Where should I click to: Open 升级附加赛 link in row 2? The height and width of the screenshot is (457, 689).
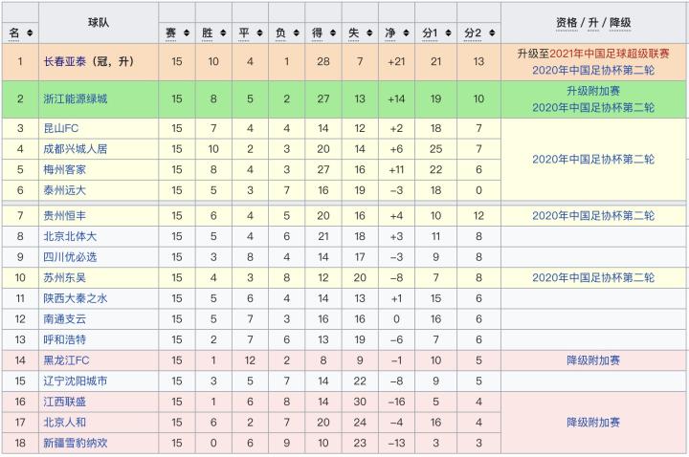(593, 90)
